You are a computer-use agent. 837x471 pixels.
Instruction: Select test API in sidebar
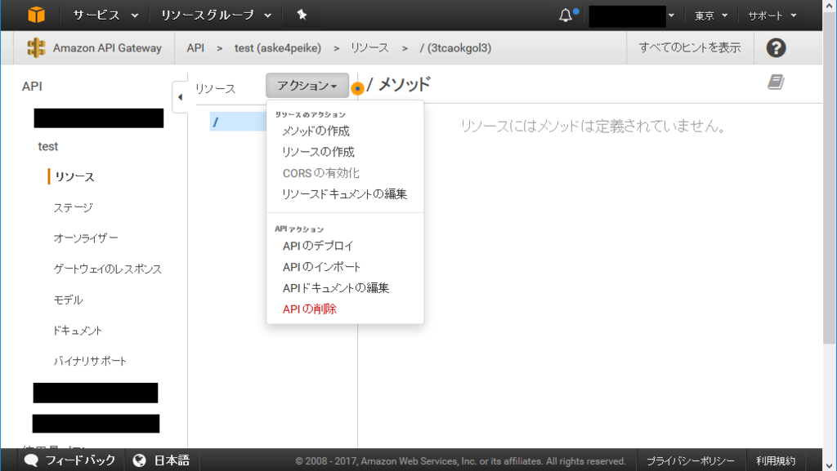tap(47, 146)
